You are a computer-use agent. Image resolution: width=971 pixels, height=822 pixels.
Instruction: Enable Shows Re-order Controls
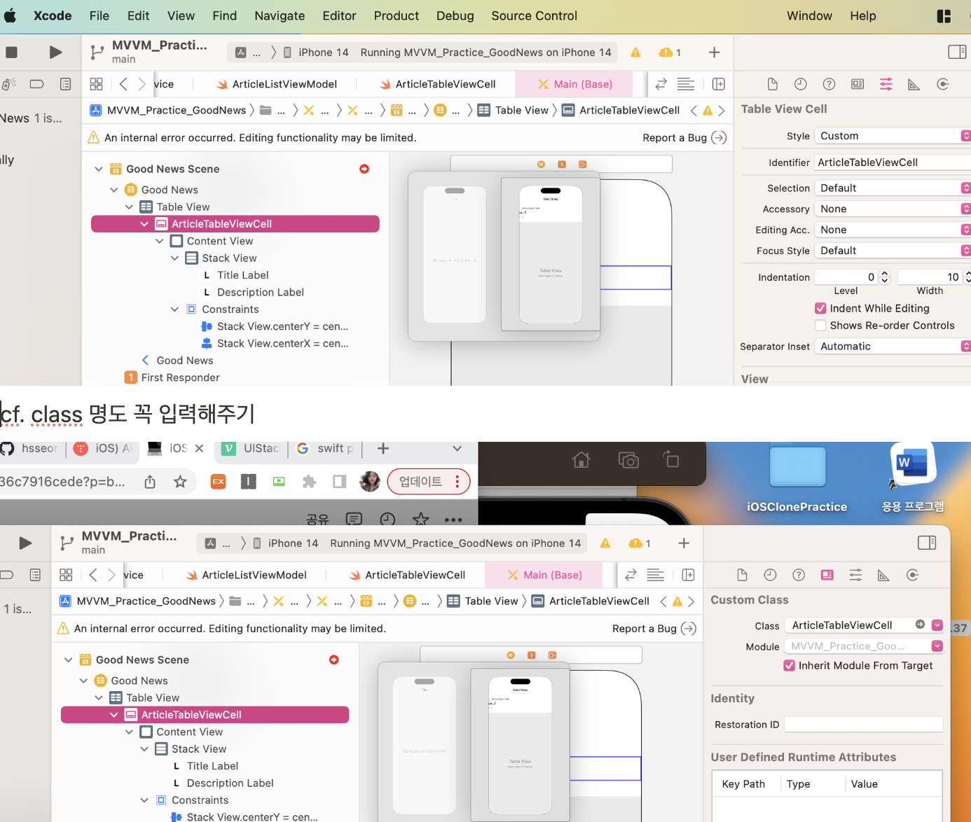point(820,325)
